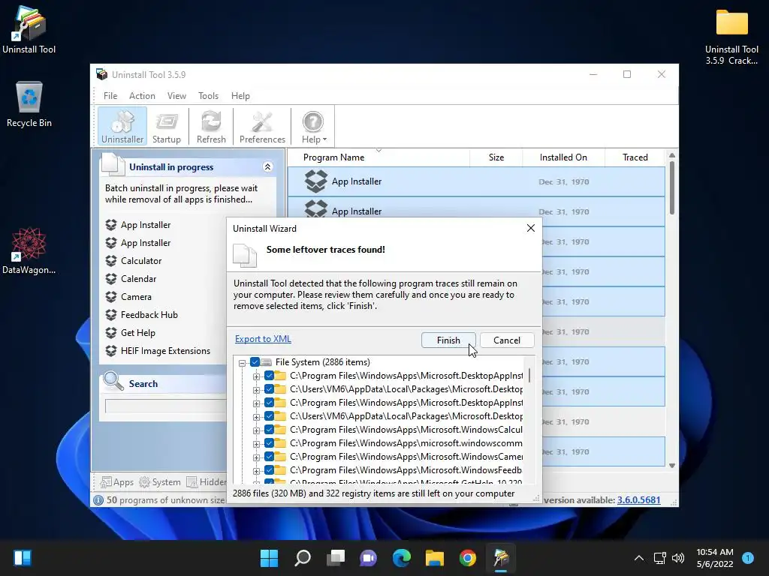Uncheck first Microsoft.DesktopAppInstaller Program Files folder
The image size is (769, 576).
pyautogui.click(x=269, y=376)
